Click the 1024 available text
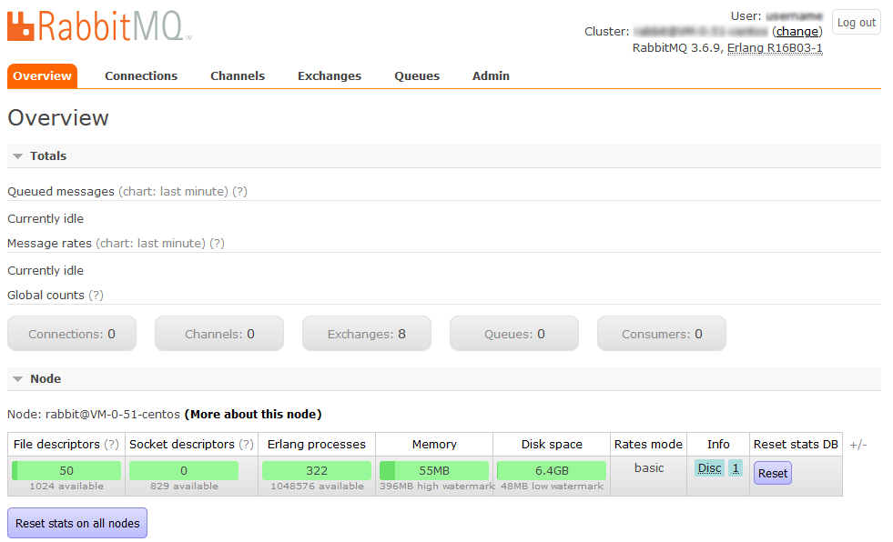893x542 pixels. pos(66,487)
